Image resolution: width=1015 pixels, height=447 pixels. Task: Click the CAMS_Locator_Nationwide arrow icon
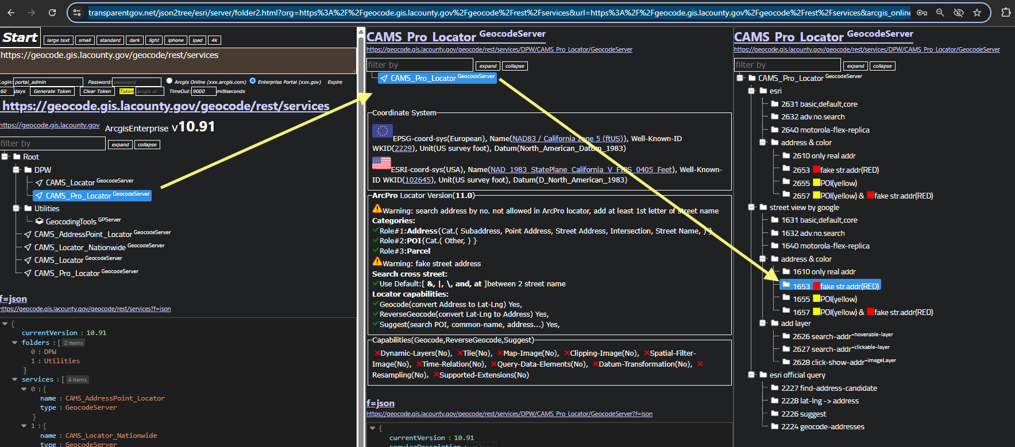tap(28, 247)
